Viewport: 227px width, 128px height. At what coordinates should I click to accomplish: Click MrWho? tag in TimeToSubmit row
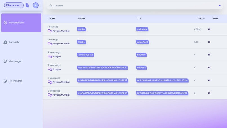[x=141, y=55]
